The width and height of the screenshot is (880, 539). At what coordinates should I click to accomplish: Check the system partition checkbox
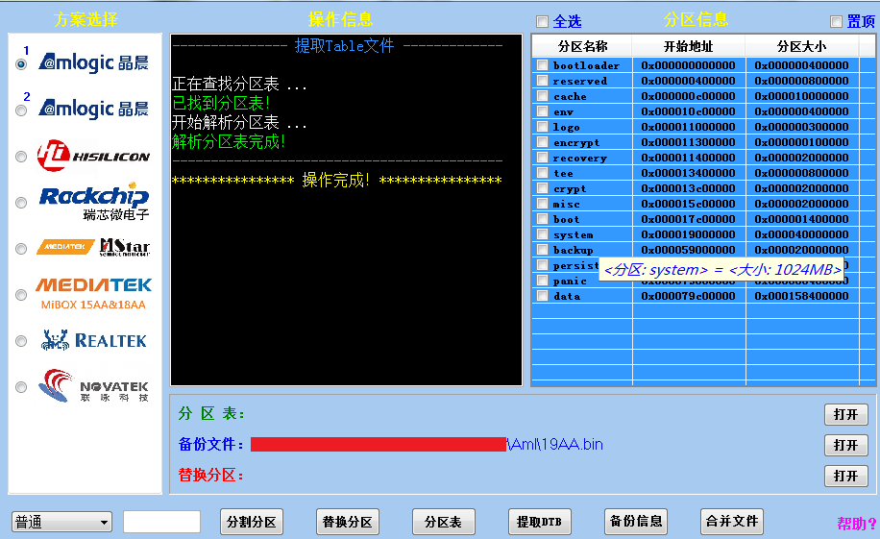tap(542, 234)
